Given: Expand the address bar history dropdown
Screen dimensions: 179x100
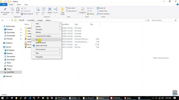Looking at the screenshot, I should (146, 20).
